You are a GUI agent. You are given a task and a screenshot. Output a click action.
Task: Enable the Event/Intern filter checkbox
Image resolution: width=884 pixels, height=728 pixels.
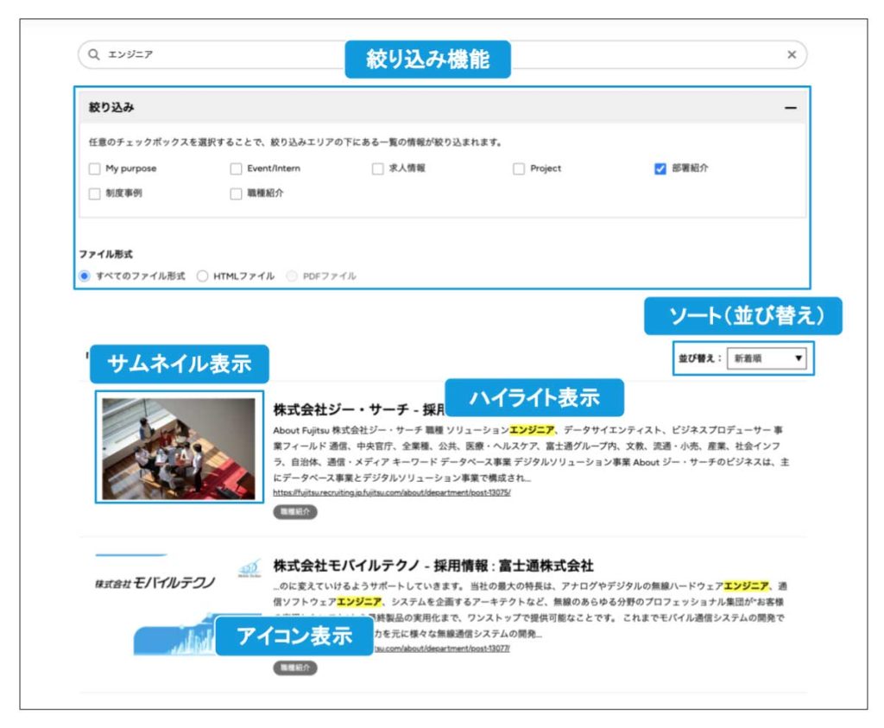pos(236,168)
